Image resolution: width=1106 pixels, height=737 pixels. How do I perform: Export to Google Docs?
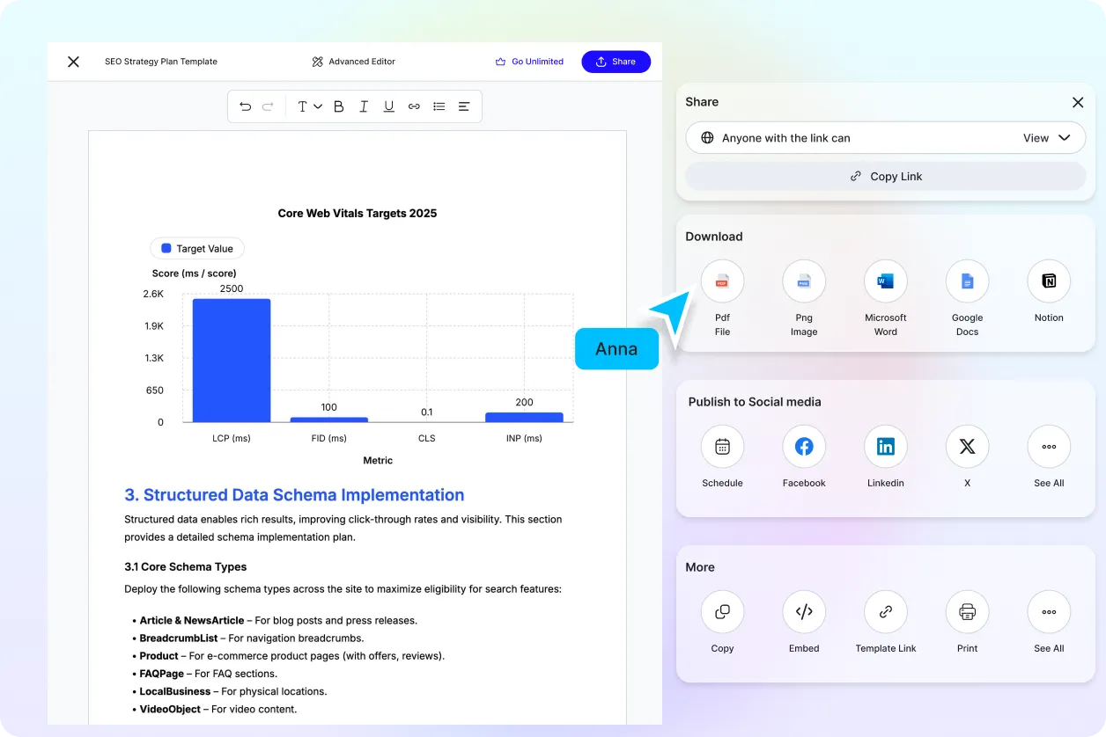click(967, 281)
